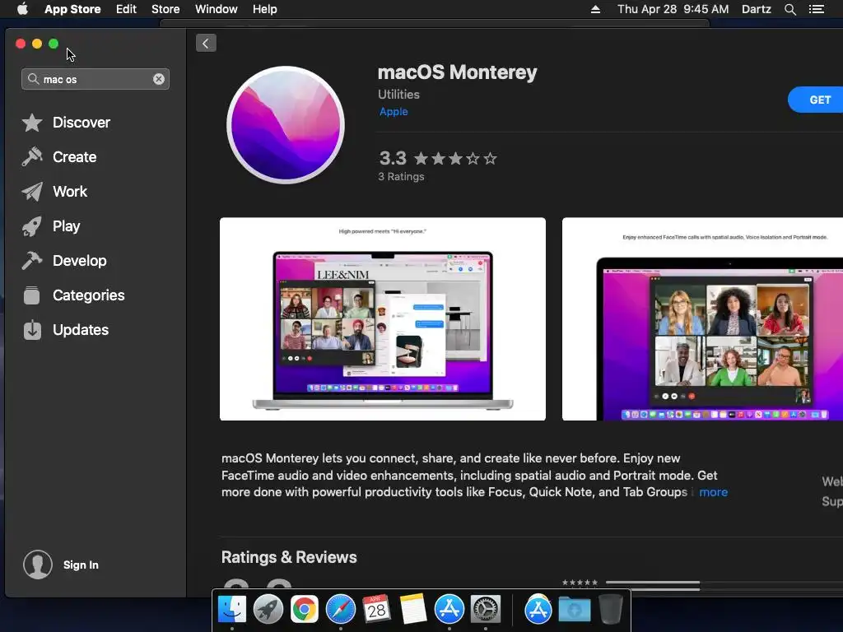Screen dimensions: 843x632
Task: Open the first FaceTime and Messages screenshot
Action: pyautogui.click(x=383, y=318)
